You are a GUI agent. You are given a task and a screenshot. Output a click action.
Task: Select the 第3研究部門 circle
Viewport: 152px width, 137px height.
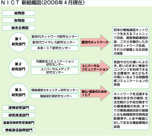tap(19, 93)
